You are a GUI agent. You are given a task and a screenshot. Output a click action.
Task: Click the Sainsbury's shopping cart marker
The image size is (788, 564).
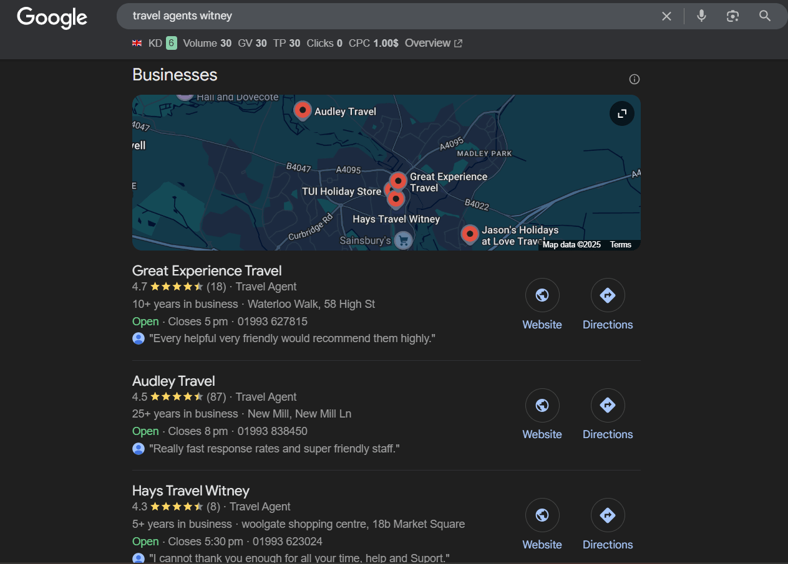pyautogui.click(x=403, y=241)
